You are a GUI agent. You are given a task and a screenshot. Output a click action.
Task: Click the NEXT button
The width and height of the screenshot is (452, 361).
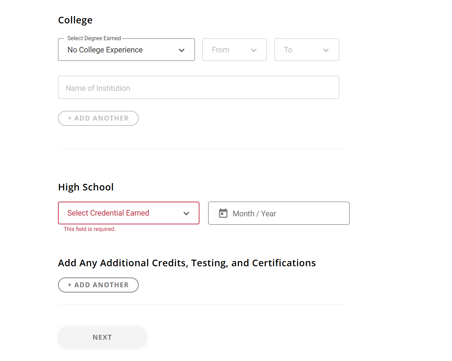[102, 337]
